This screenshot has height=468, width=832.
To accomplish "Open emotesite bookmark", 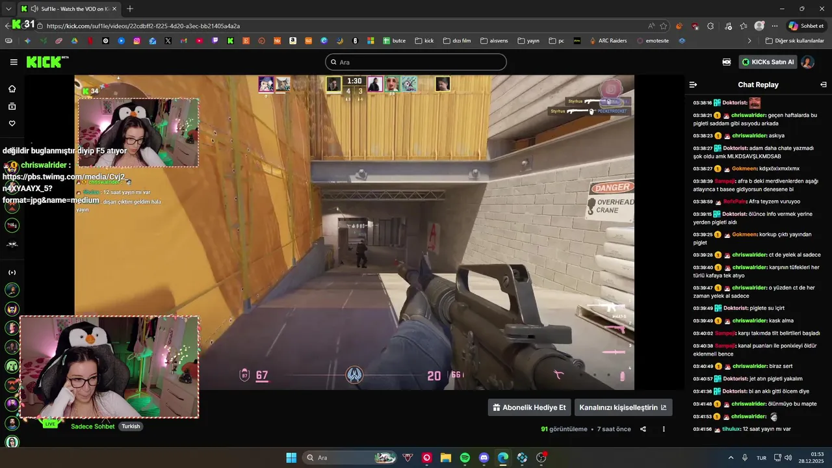I will click(x=653, y=40).
